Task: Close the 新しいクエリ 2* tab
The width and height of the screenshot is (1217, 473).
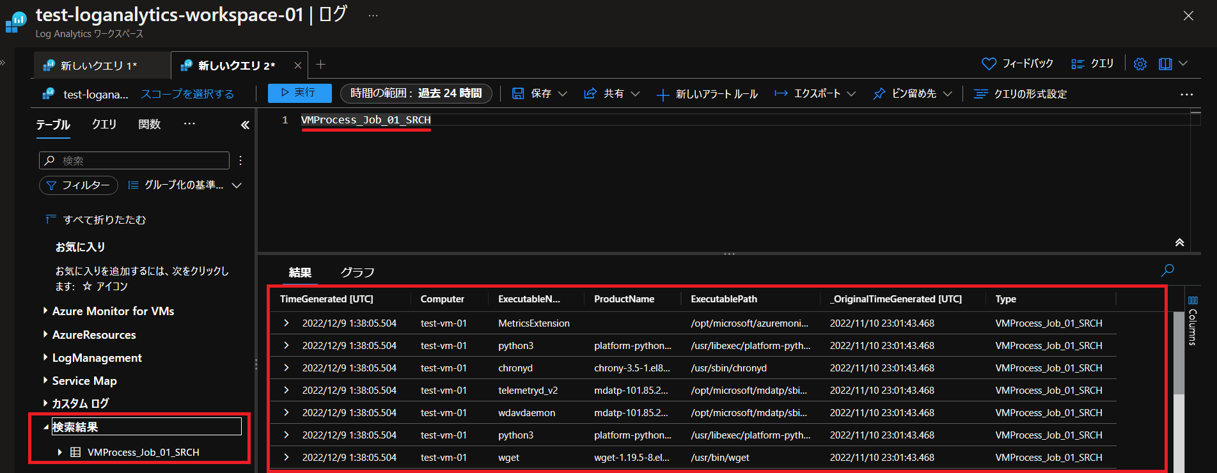Action: [x=298, y=65]
